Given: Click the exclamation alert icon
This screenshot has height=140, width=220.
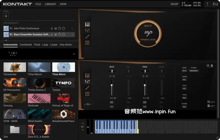Looking at the screenshot, I should tap(207, 4).
